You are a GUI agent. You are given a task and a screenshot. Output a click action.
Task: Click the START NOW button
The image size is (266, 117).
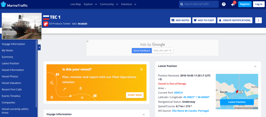(x=135, y=95)
